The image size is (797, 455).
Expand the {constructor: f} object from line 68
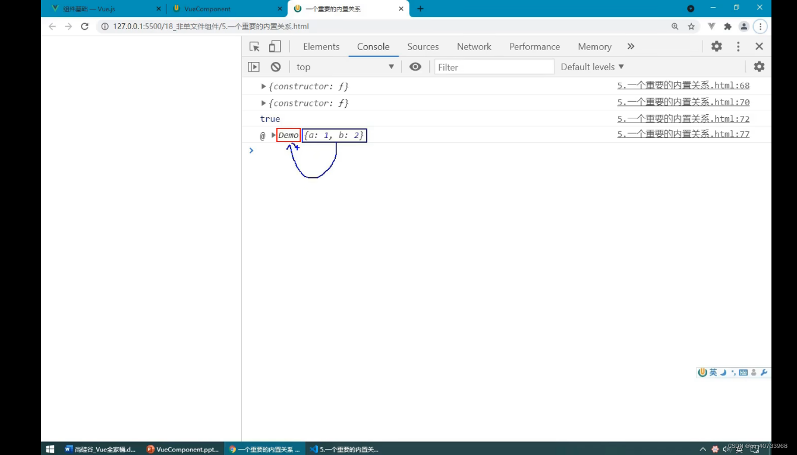tap(263, 86)
